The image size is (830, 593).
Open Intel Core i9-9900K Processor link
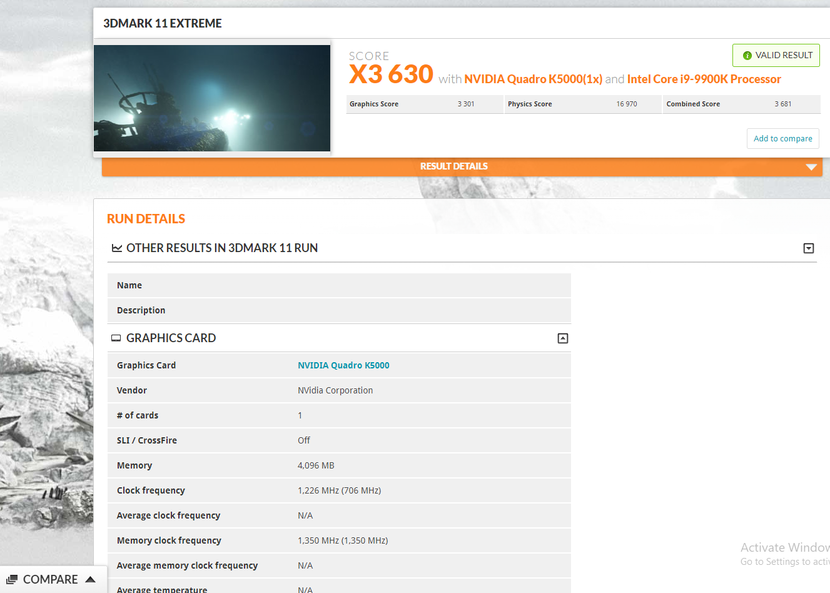click(704, 79)
